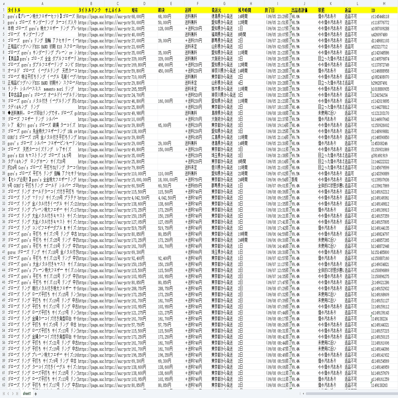Screen dimensions: 398x398
Task: Click the sheet tab splitter handle
Action: (300, 394)
